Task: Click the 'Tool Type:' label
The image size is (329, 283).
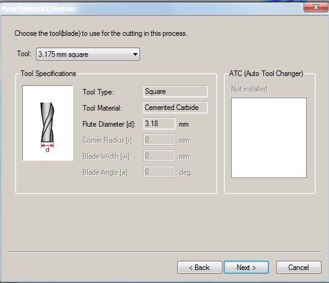Action: click(x=98, y=92)
